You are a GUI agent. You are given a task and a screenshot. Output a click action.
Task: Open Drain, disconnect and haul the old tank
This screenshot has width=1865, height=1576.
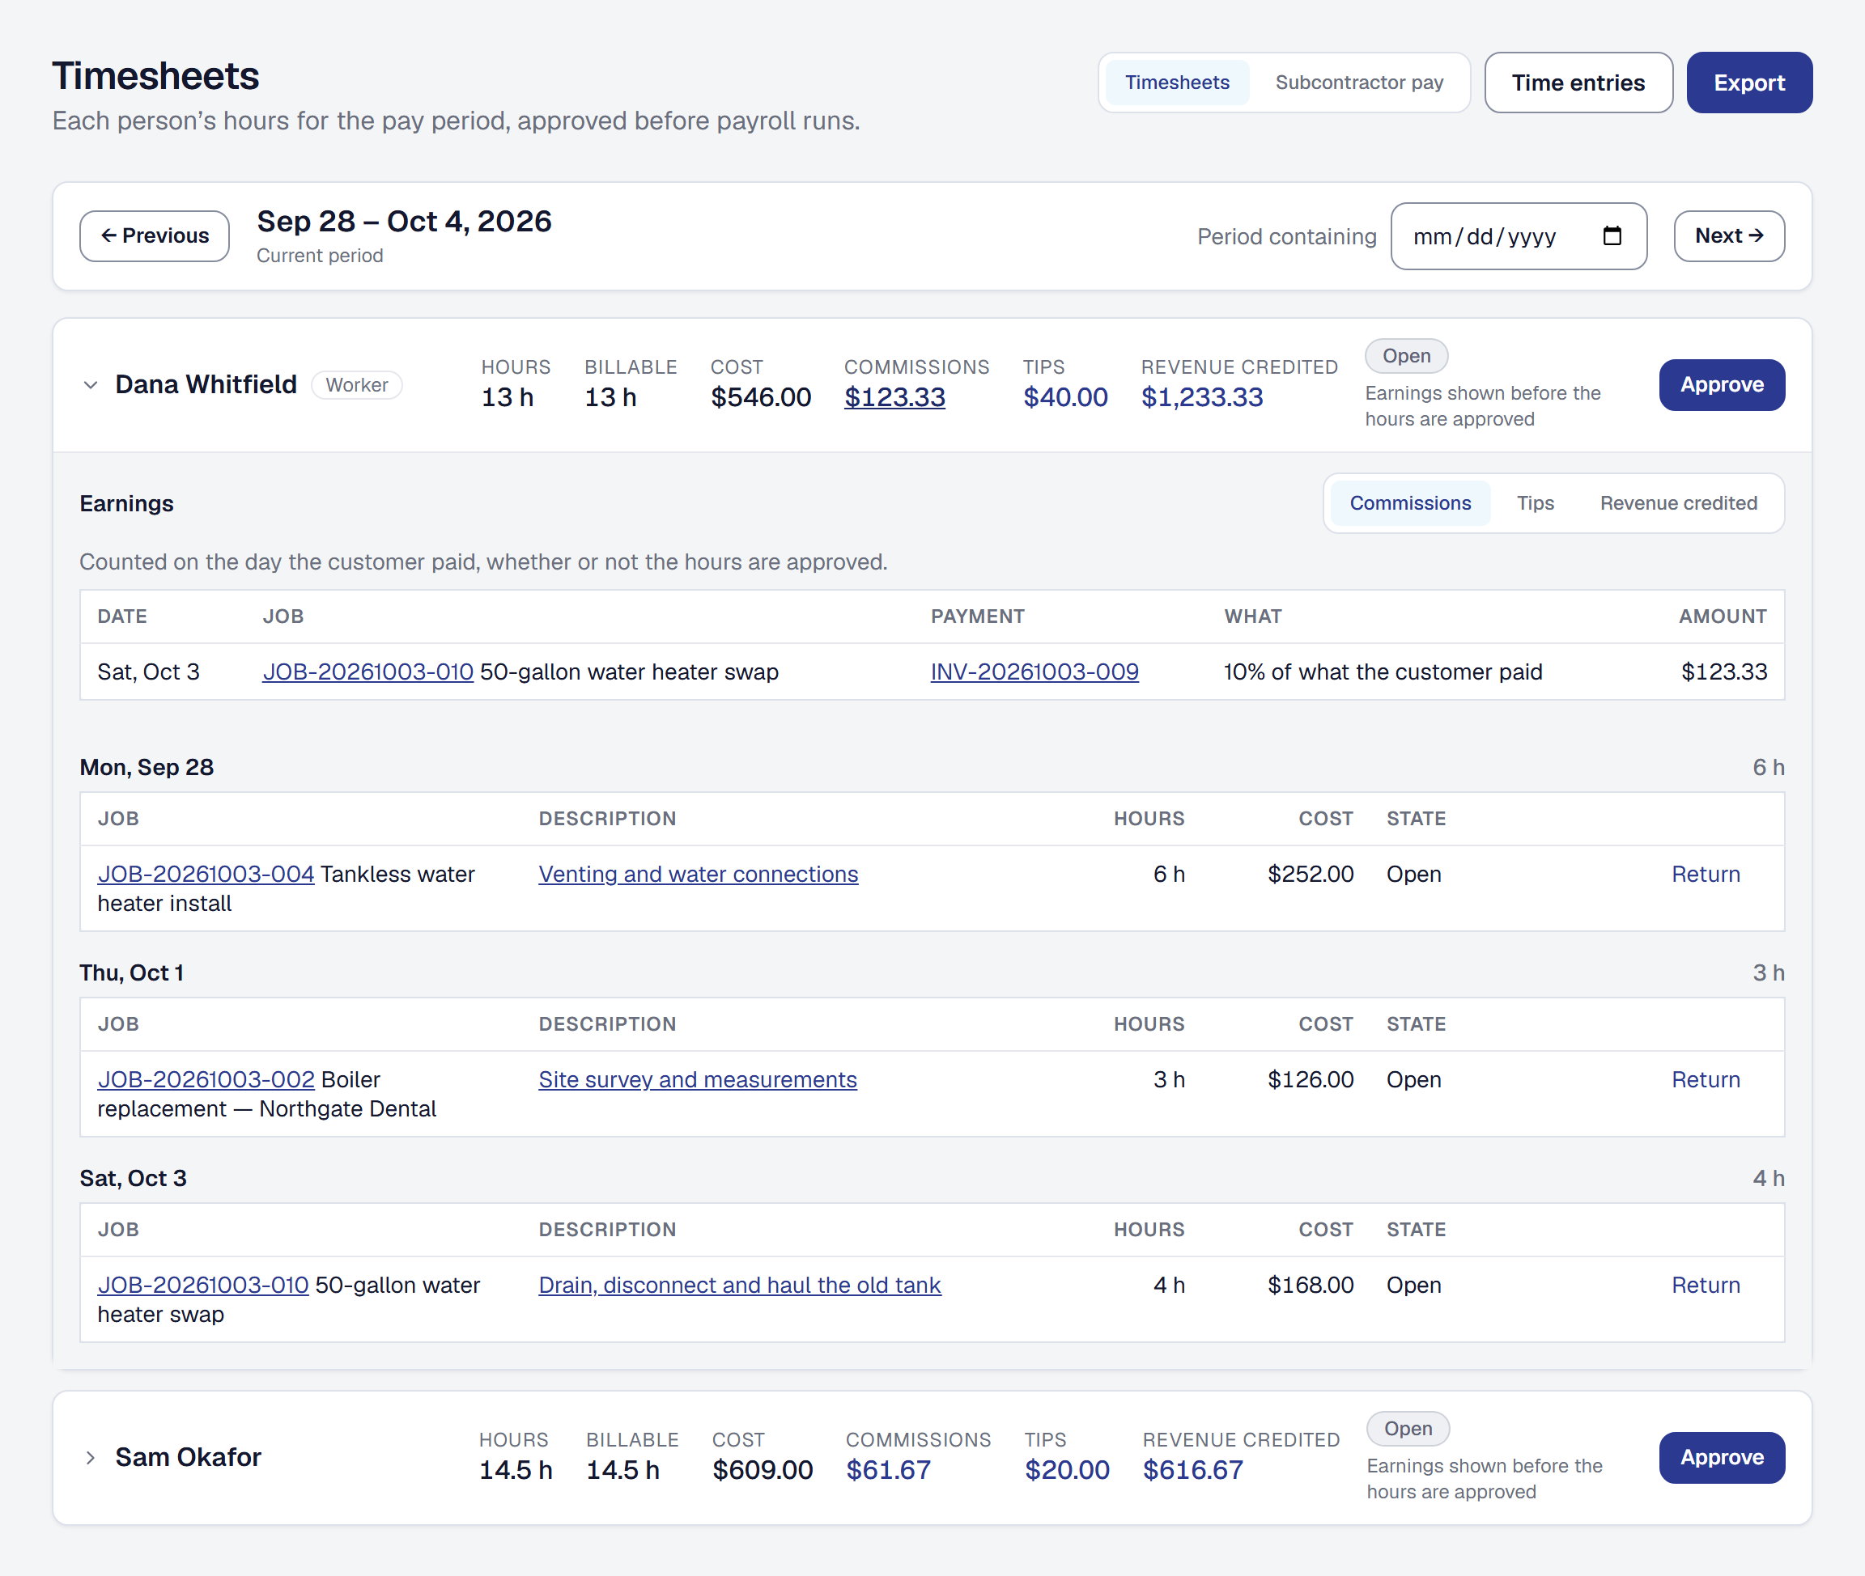click(x=739, y=1285)
